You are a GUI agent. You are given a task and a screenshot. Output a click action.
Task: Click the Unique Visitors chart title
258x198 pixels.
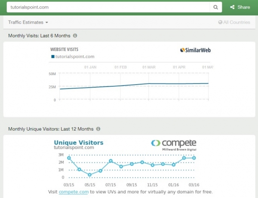(x=79, y=143)
